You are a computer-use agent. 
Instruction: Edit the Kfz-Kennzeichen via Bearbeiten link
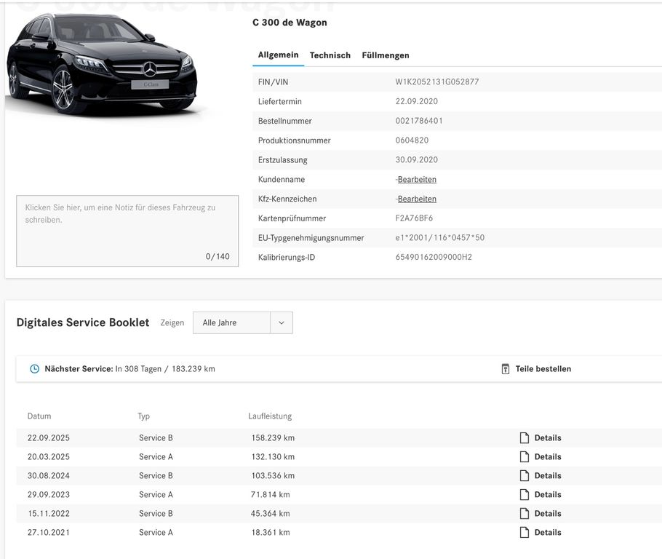[417, 199]
